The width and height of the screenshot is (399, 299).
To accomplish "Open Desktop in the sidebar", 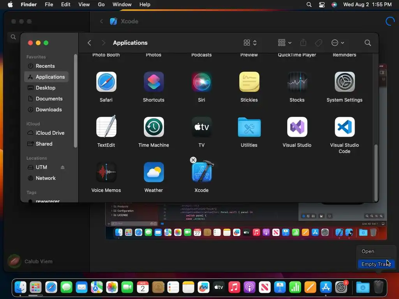I will coord(47,88).
